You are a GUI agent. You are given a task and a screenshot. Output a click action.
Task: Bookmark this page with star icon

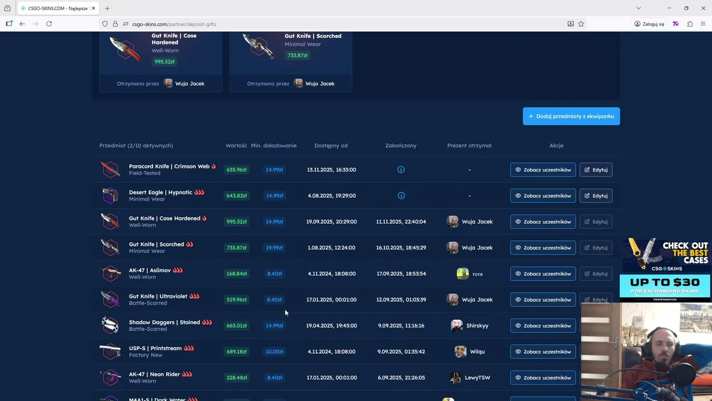[x=581, y=24]
